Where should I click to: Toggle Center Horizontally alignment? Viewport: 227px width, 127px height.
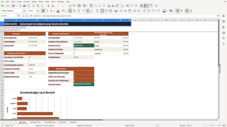click(x=74, y=11)
